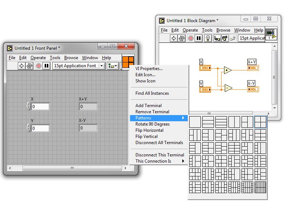Expand the Patterns submenu

pos(159,118)
